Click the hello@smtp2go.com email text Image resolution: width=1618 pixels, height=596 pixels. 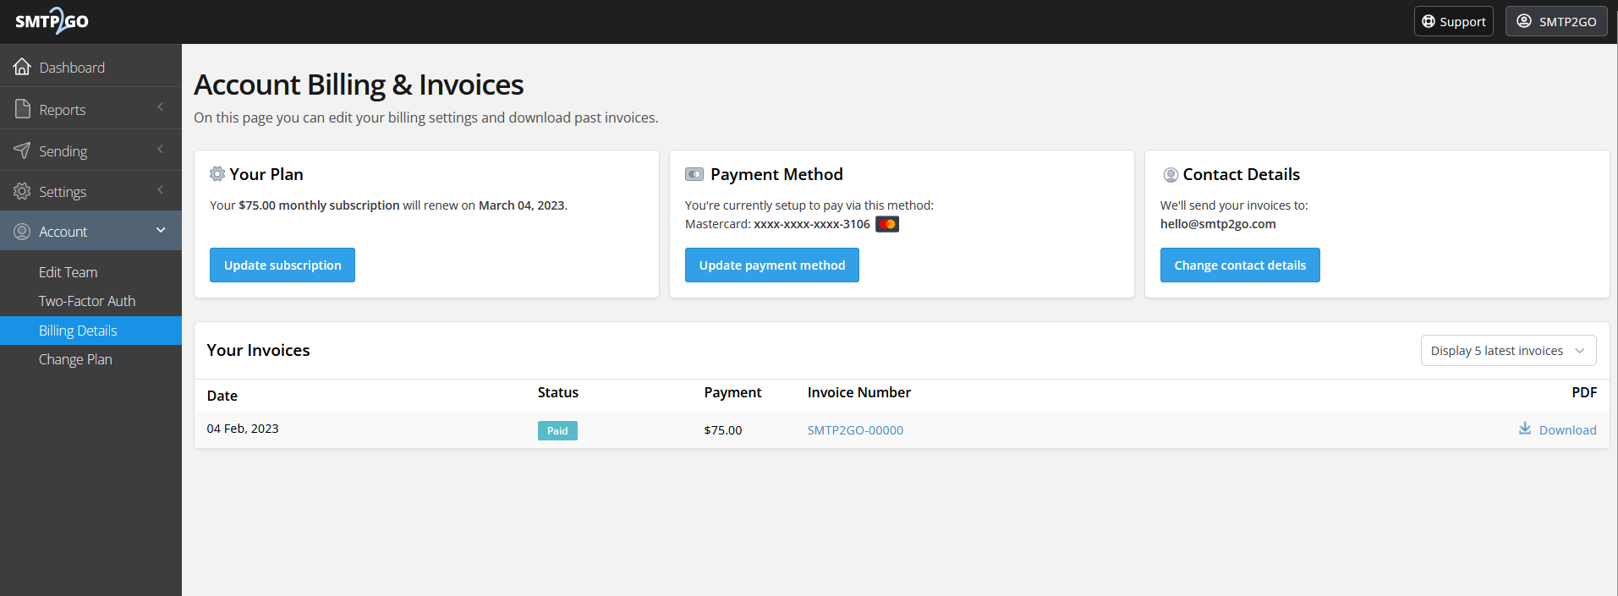[1218, 224]
